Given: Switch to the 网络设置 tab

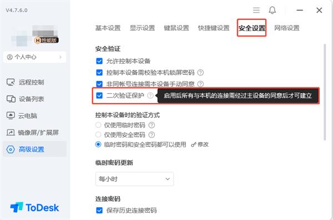Looking at the screenshot, I should click(x=287, y=28).
